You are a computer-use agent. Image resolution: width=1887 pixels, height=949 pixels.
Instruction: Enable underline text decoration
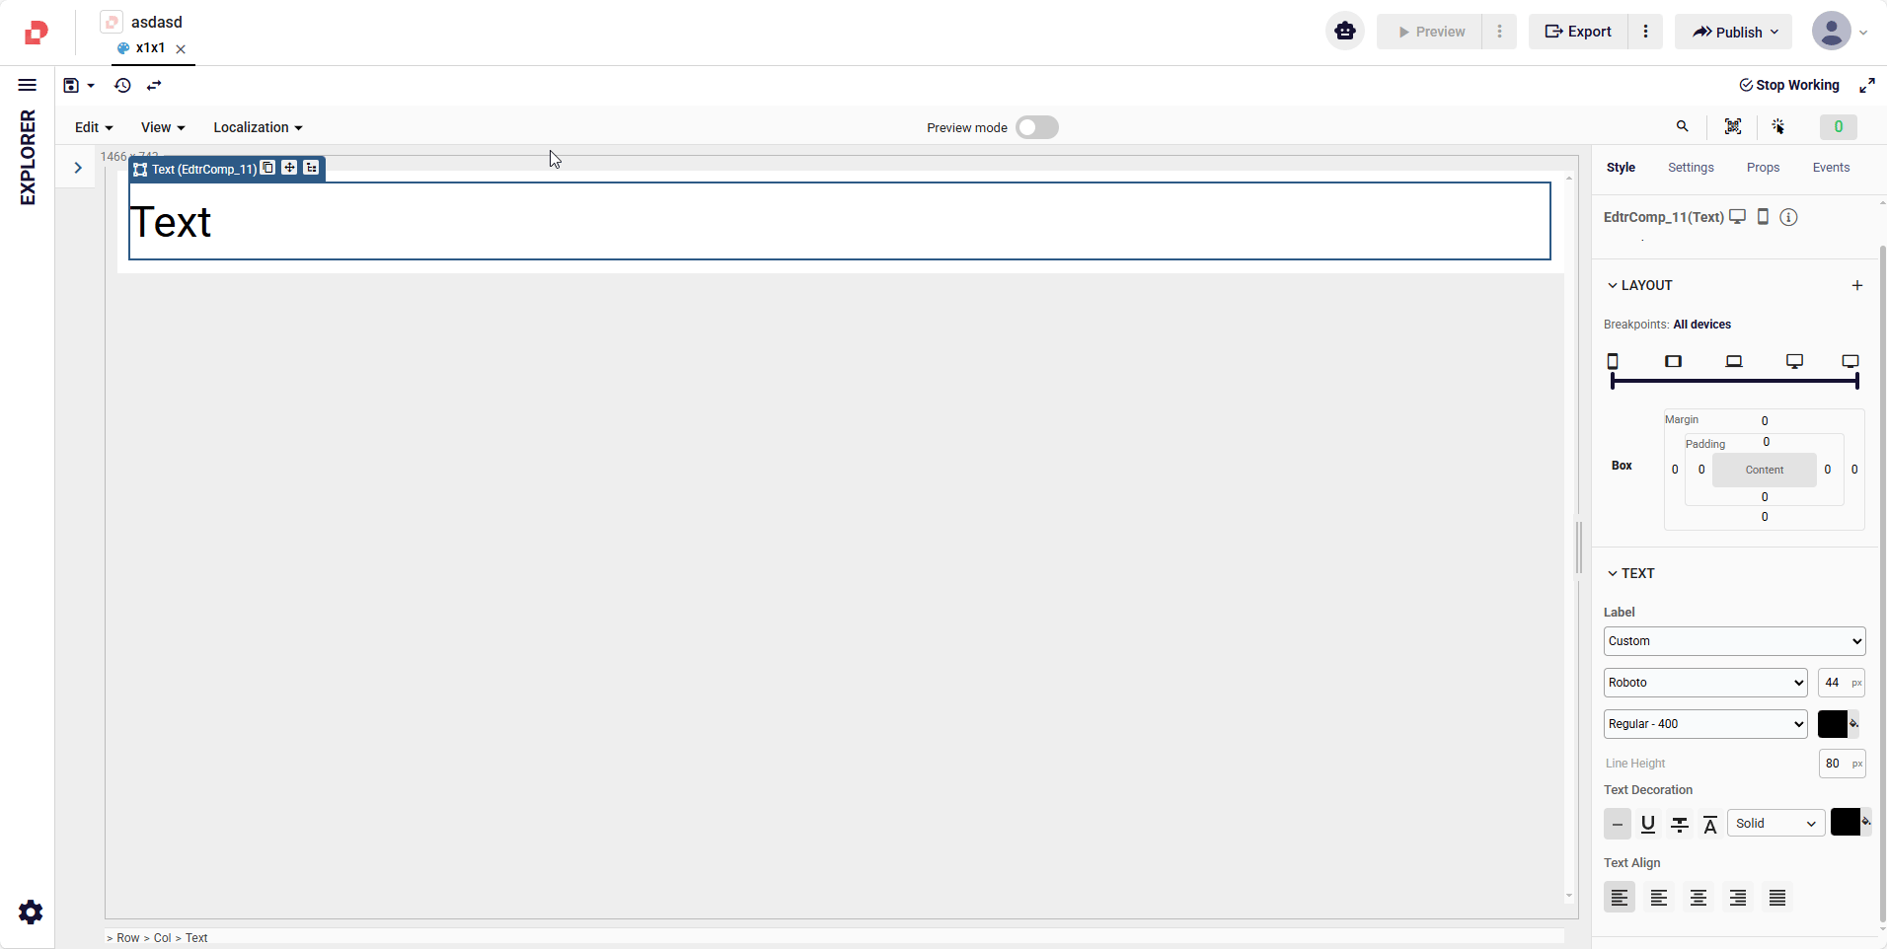1647,824
